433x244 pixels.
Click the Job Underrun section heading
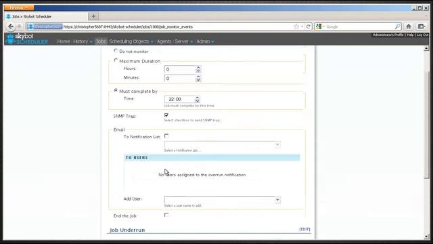click(127, 230)
